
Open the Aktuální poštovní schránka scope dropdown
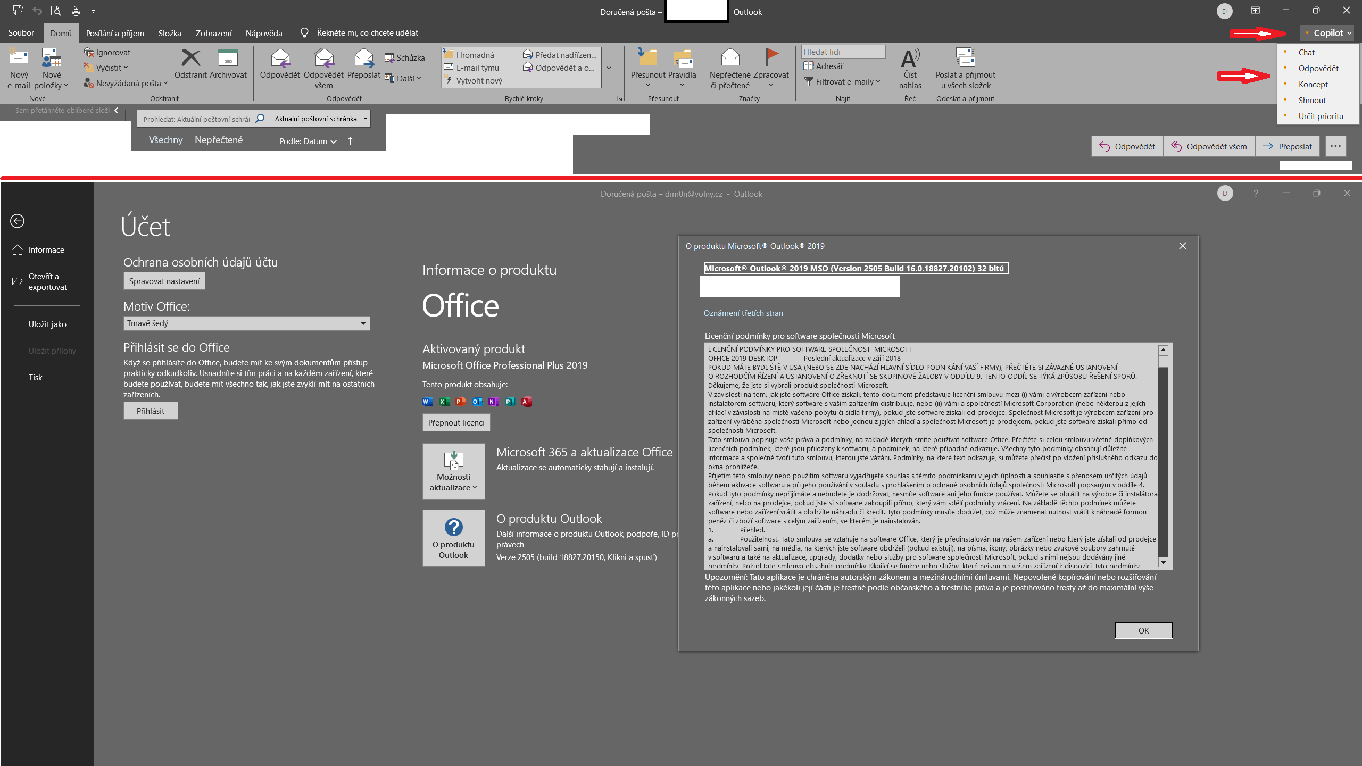321,119
